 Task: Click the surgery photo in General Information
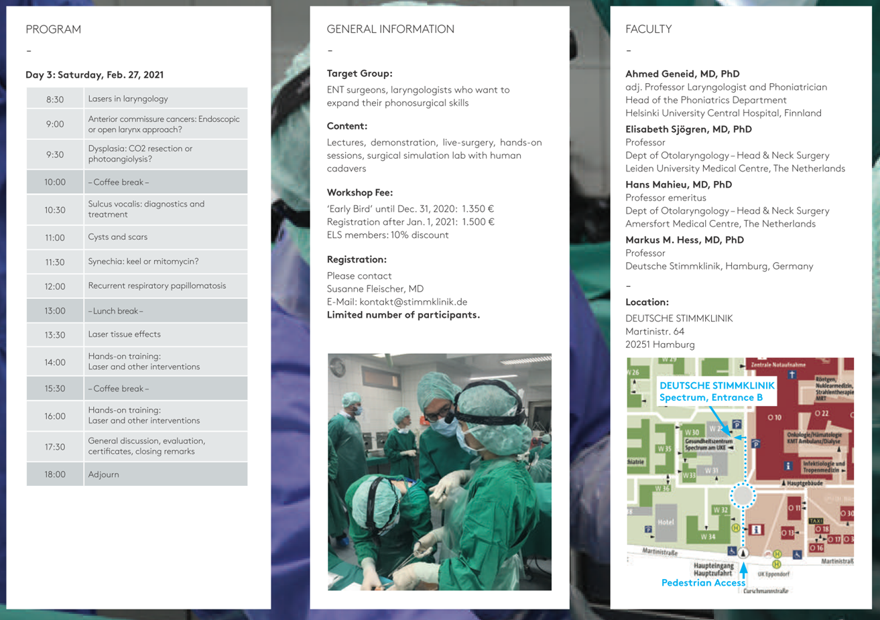pyautogui.click(x=440, y=472)
